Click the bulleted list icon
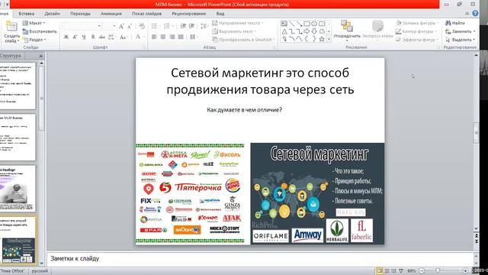 [155, 26]
